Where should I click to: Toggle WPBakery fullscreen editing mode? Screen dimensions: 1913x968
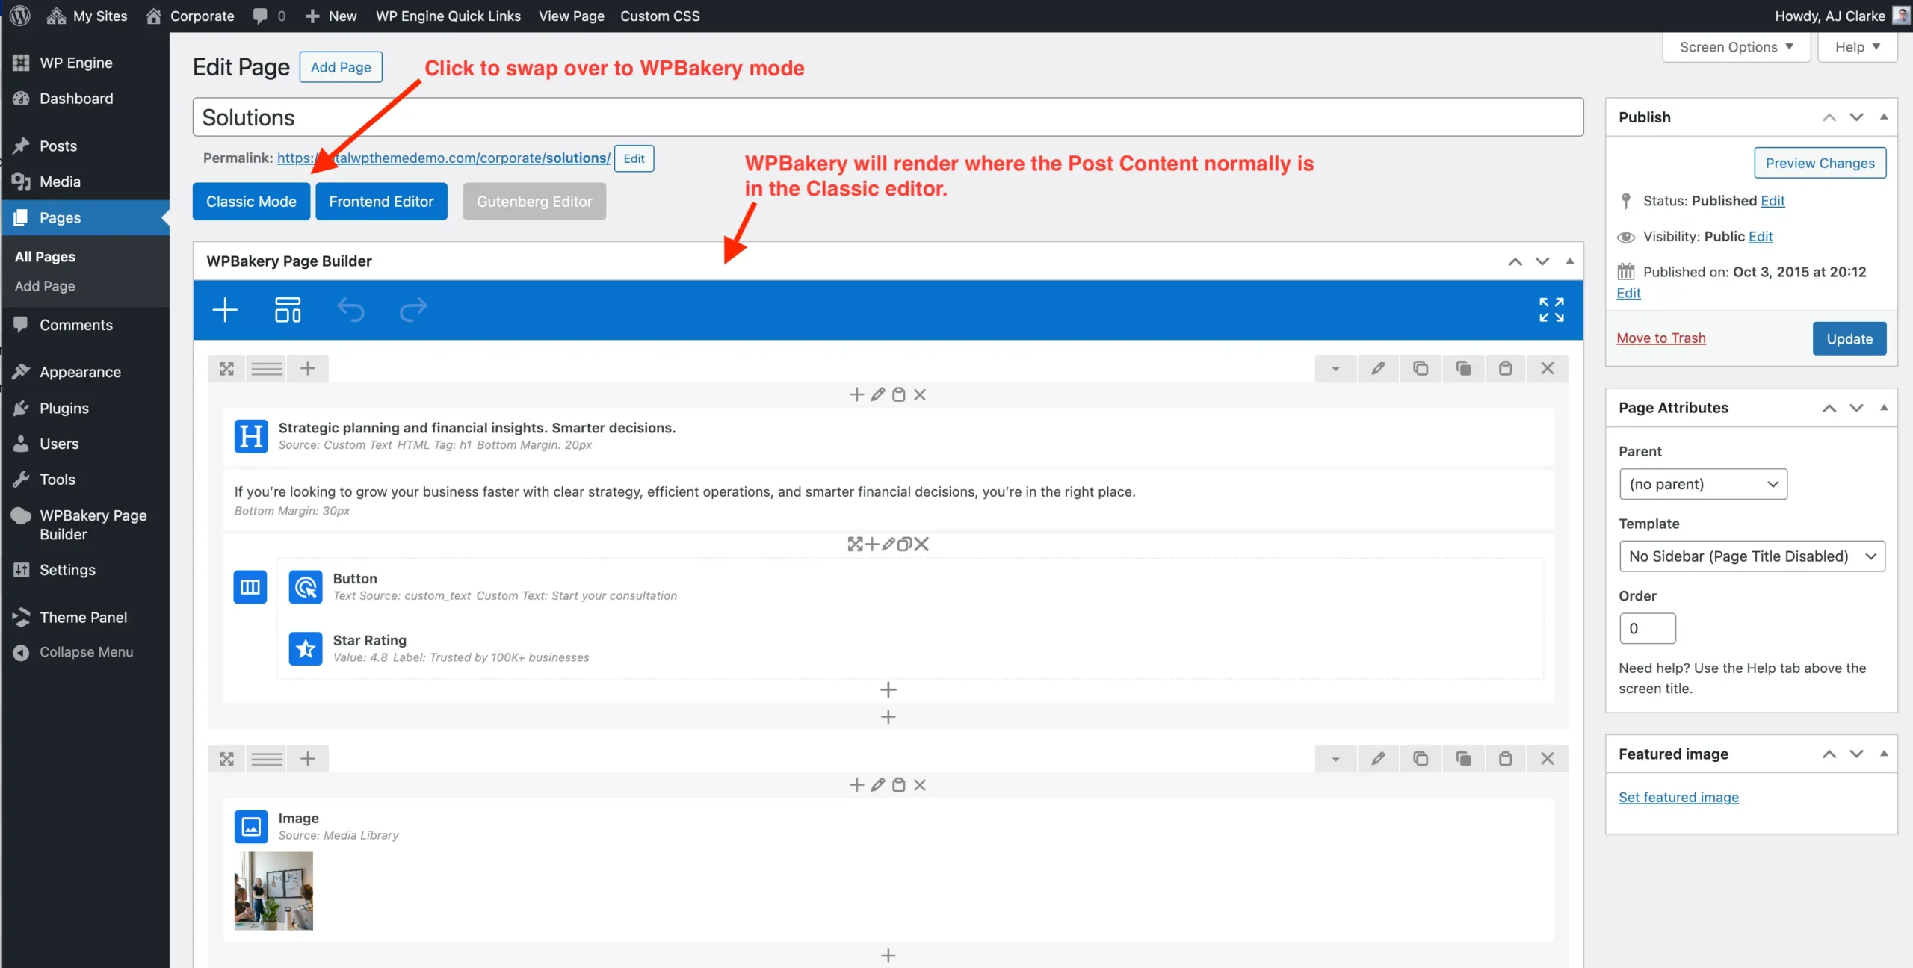click(1551, 309)
